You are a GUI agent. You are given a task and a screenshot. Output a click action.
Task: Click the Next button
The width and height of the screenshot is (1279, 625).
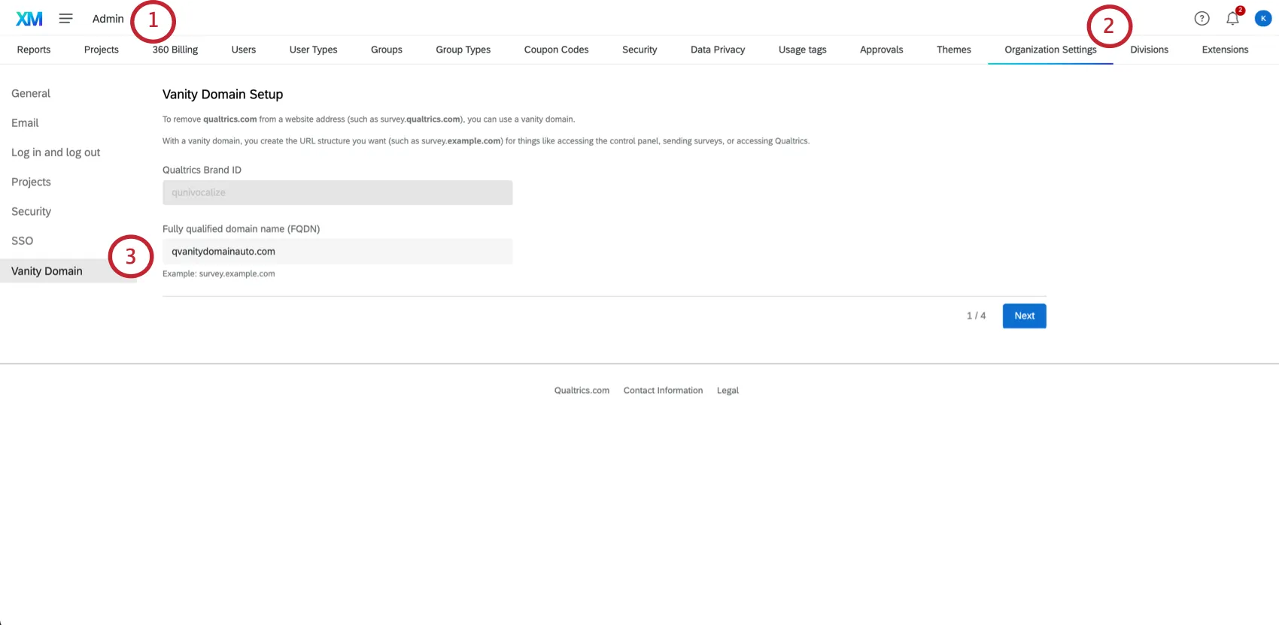coord(1025,316)
